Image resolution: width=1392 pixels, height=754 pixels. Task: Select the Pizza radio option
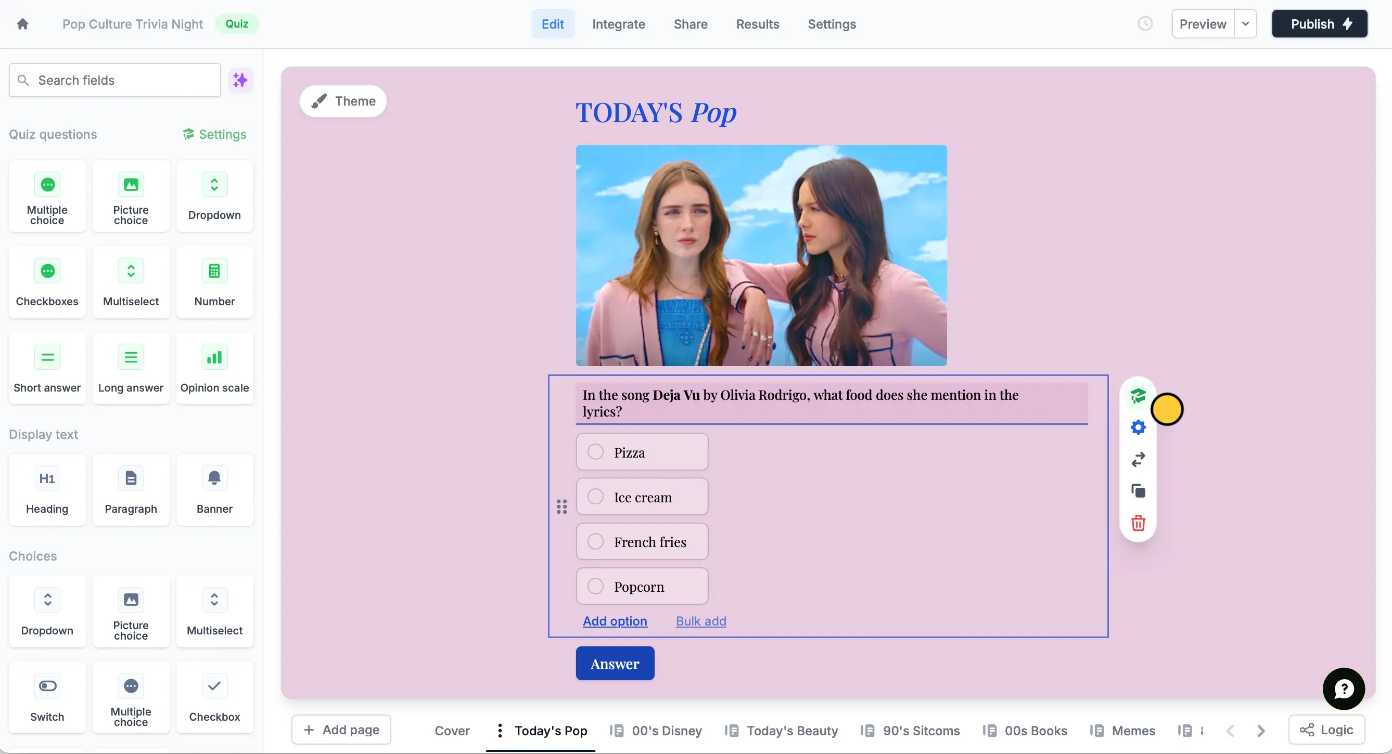(x=595, y=451)
